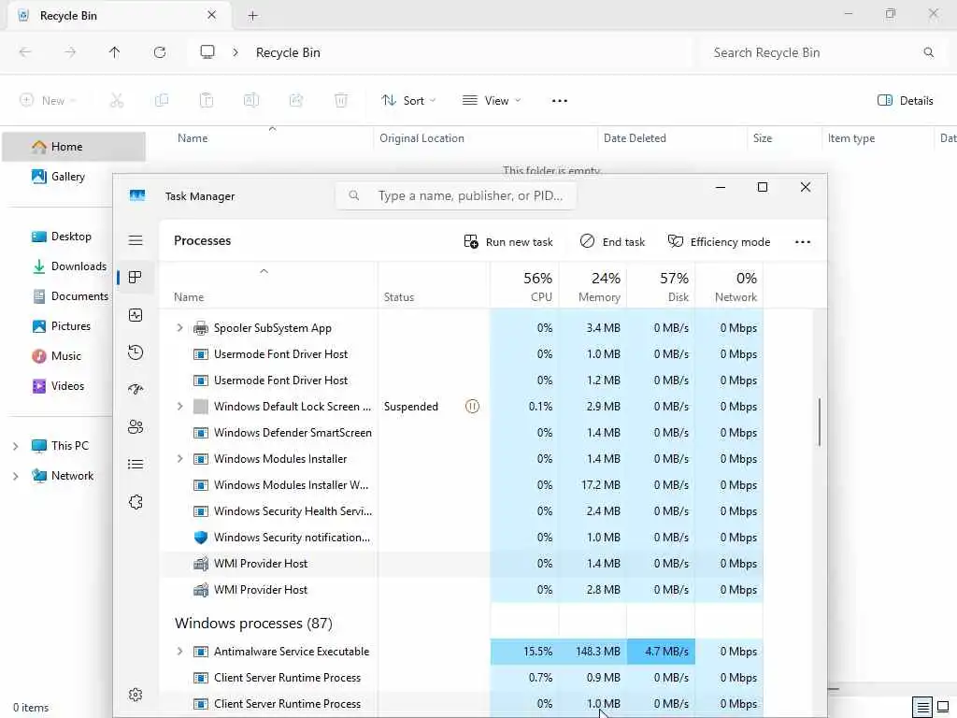Viewport: 957px width, 718px height.
Task: Sort processes by Memory column
Action: pyautogui.click(x=593, y=286)
